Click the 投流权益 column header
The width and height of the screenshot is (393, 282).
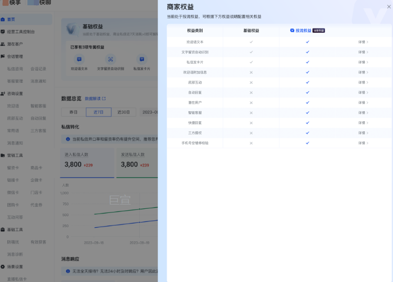click(x=303, y=31)
